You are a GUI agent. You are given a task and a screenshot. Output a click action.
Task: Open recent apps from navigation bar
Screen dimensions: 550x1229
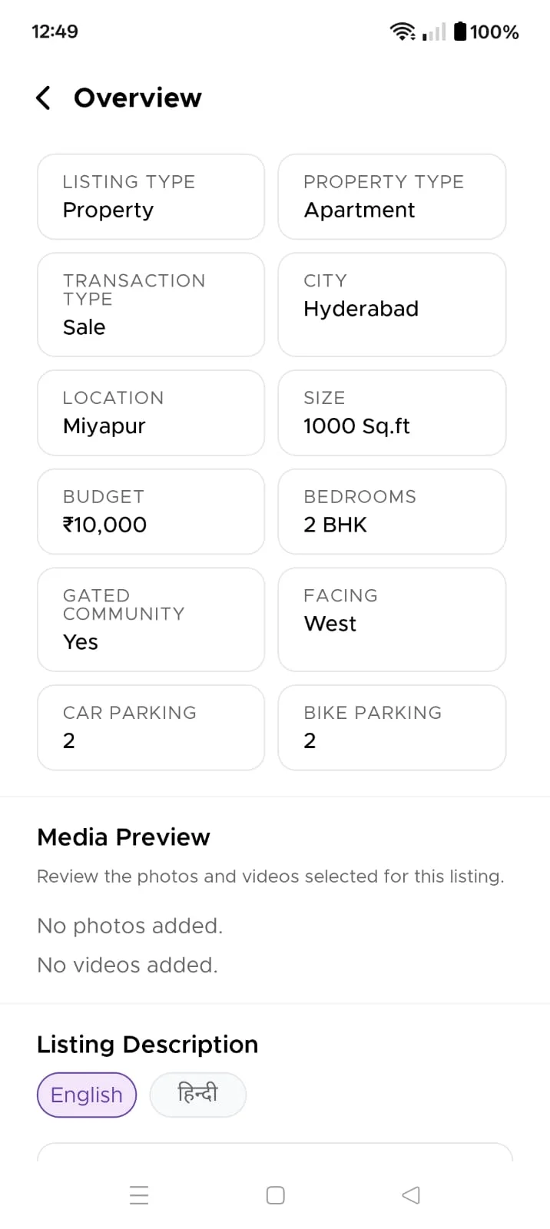(139, 1195)
